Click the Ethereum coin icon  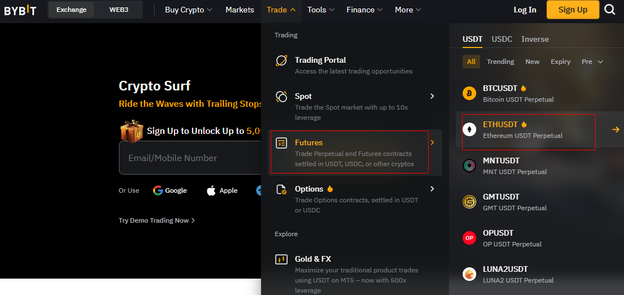coord(469,129)
